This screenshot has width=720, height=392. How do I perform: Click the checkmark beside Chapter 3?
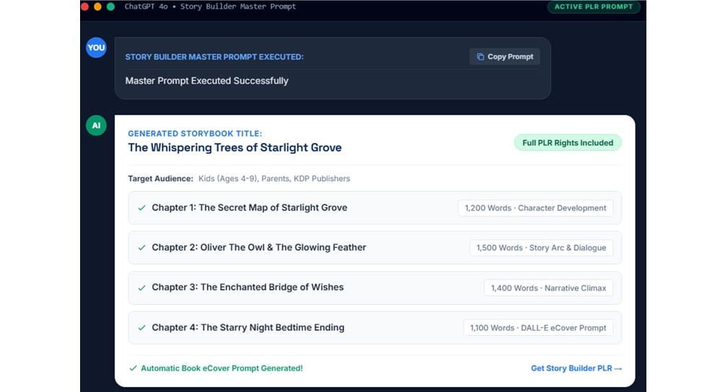click(142, 288)
